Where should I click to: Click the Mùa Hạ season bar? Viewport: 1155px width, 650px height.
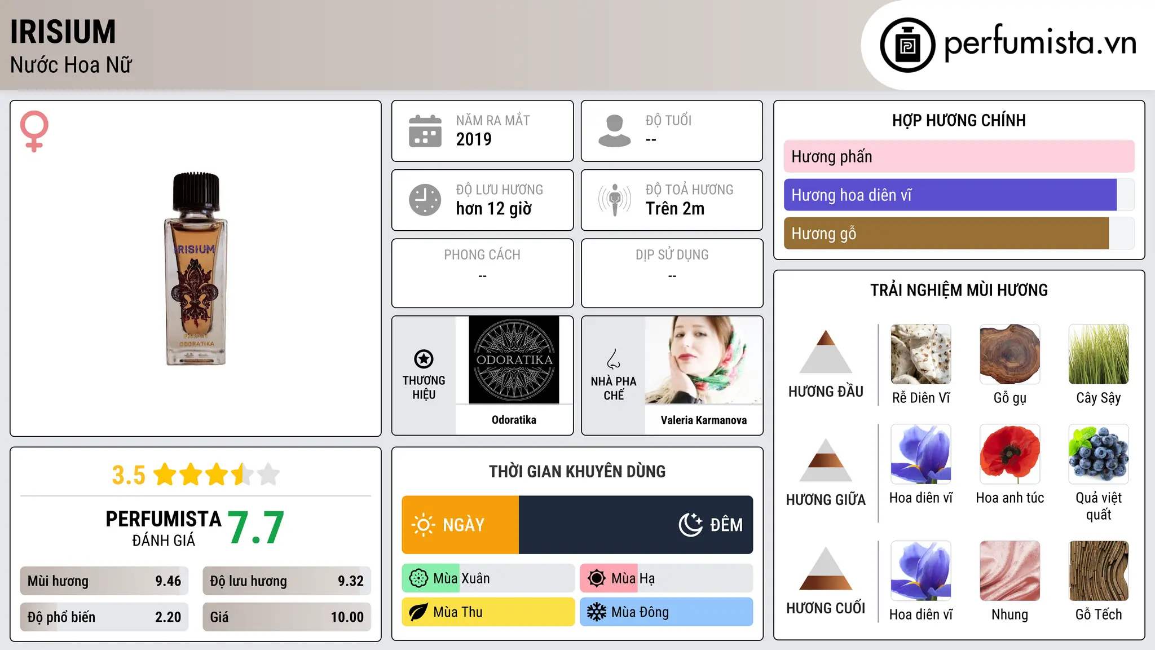[x=667, y=578]
